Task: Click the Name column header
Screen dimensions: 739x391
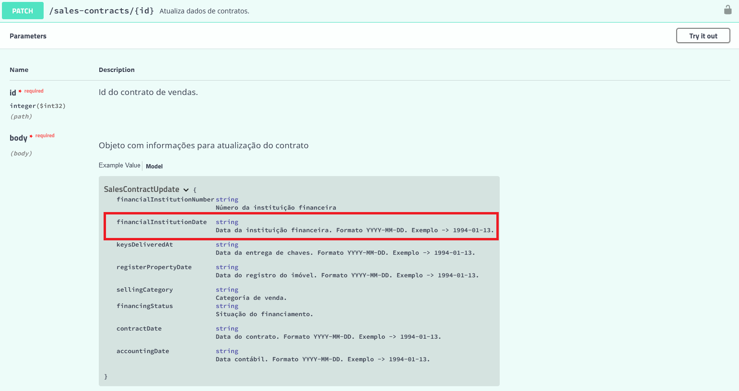Action: (x=19, y=70)
